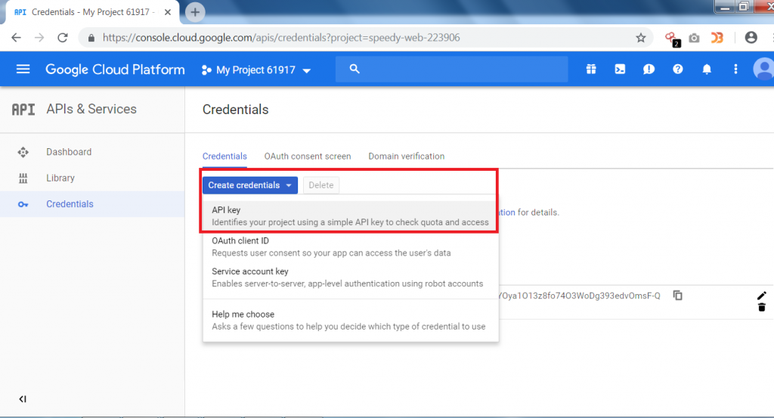Switch to OAuth consent screen tab

307,156
